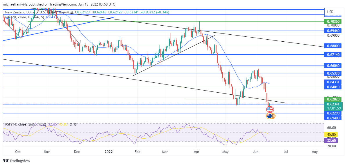Click the 2022 label on time axis

[109, 152]
